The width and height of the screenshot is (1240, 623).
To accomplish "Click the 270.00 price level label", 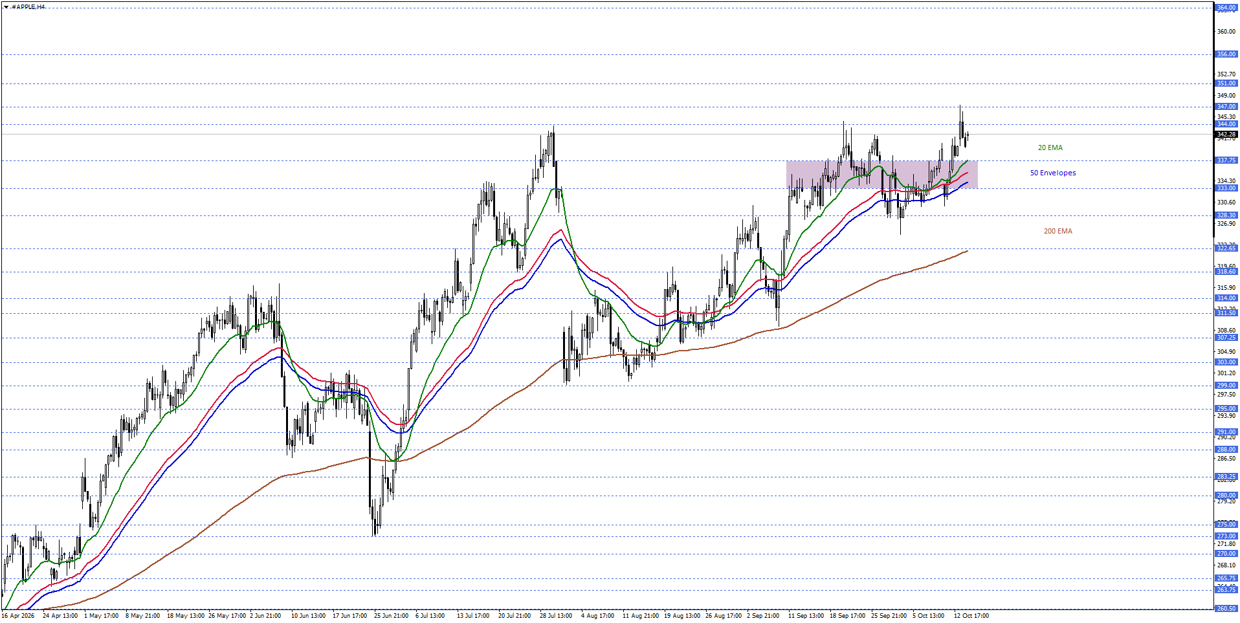I will [1226, 554].
